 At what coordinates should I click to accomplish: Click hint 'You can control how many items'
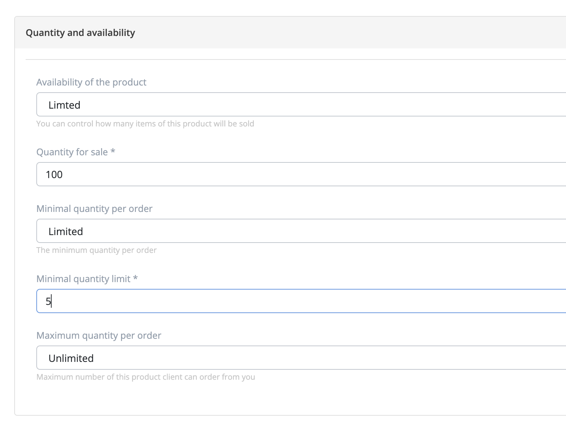145,124
